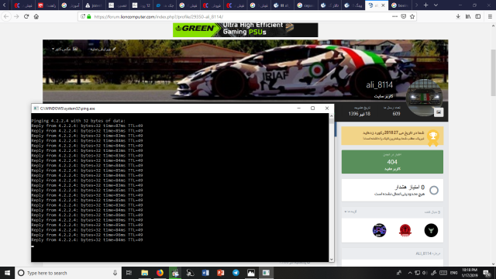Open Task View on the taskbar
The height and width of the screenshot is (279, 496).
[x=129, y=273]
